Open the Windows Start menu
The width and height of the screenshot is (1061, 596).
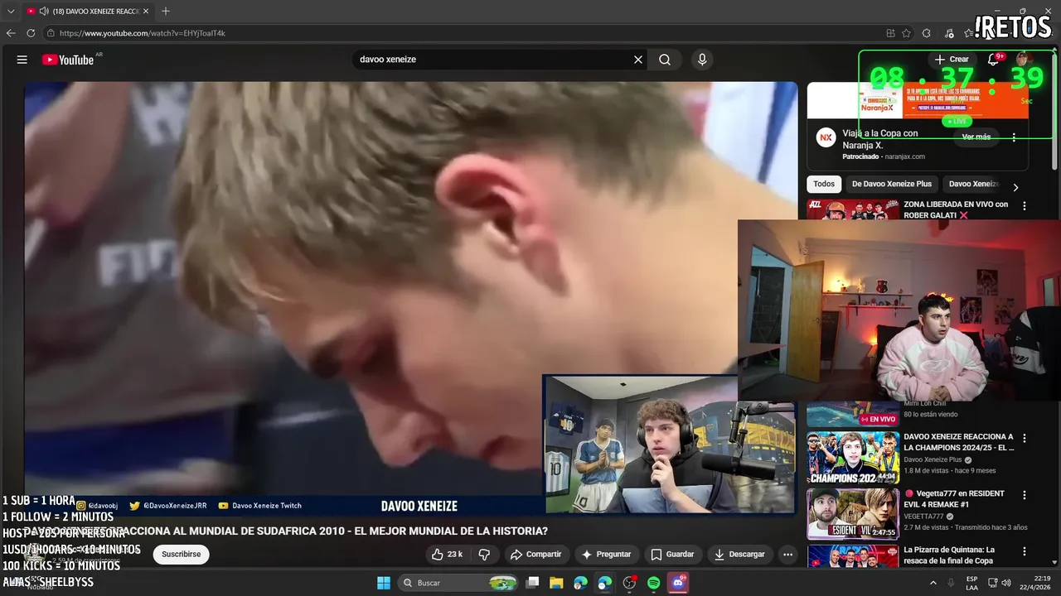384,583
